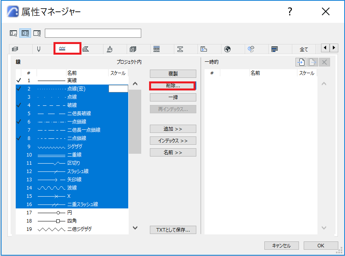Select the X line row
Image resolution: width=345 pixels, height=256 pixels.
coord(72,196)
